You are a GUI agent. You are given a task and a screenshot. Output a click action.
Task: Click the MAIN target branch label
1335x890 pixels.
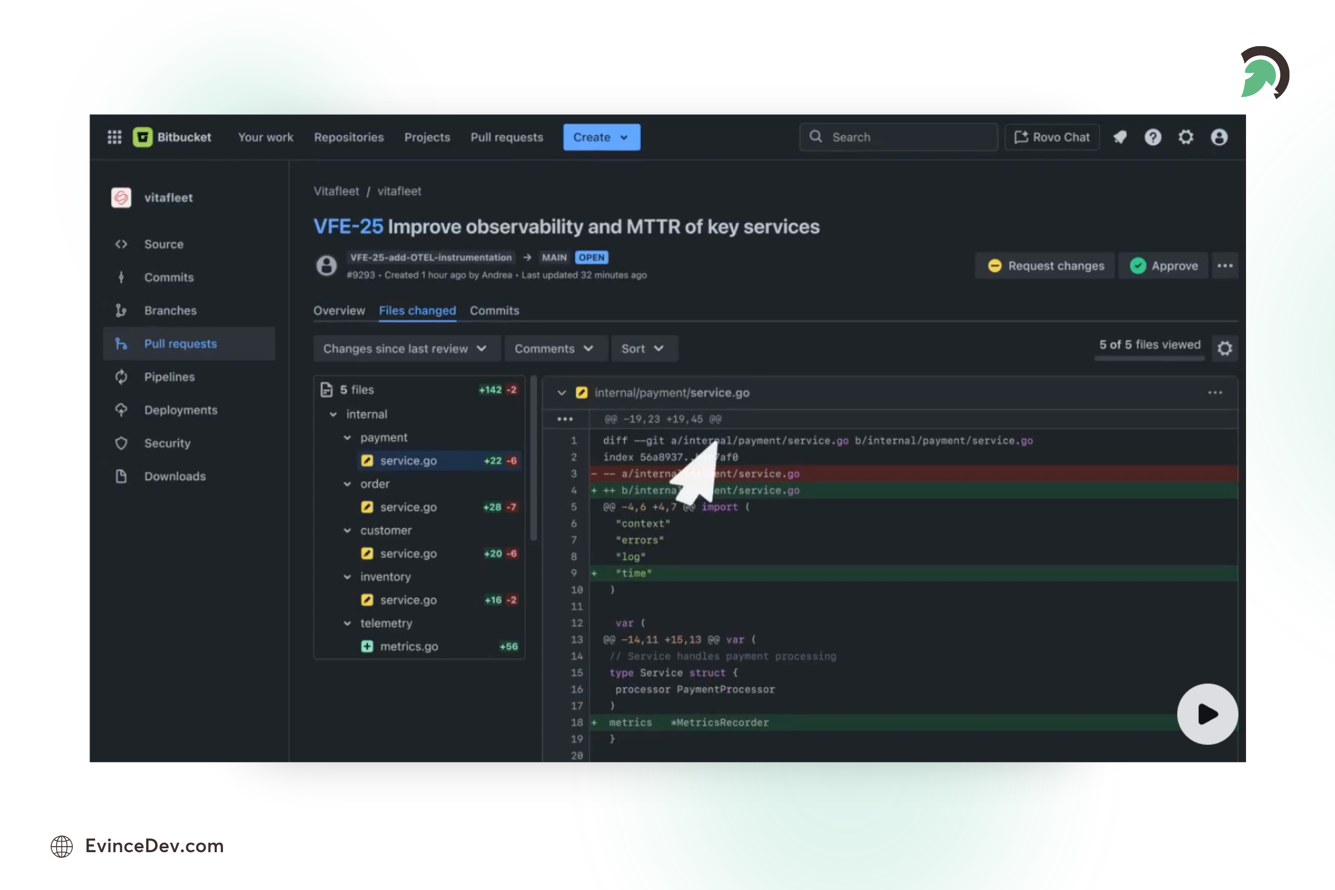coord(554,257)
